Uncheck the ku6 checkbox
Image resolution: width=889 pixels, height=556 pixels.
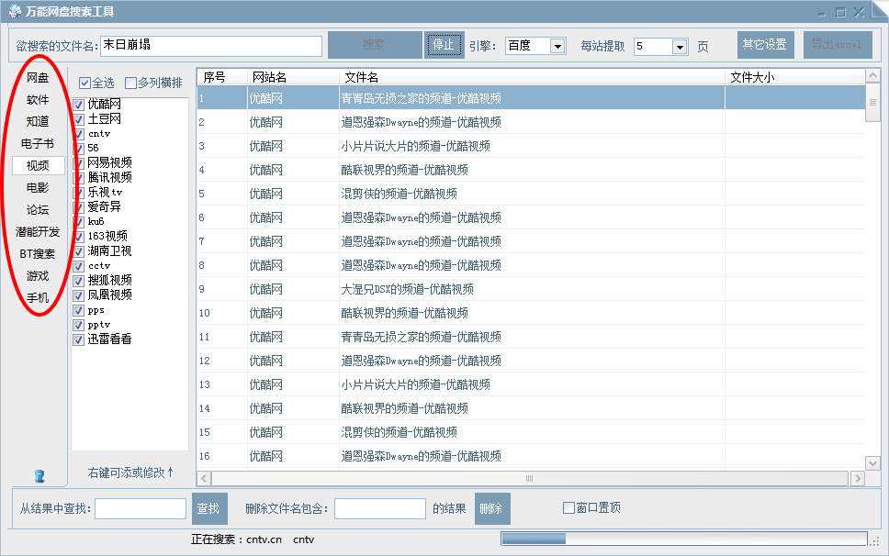coord(79,222)
